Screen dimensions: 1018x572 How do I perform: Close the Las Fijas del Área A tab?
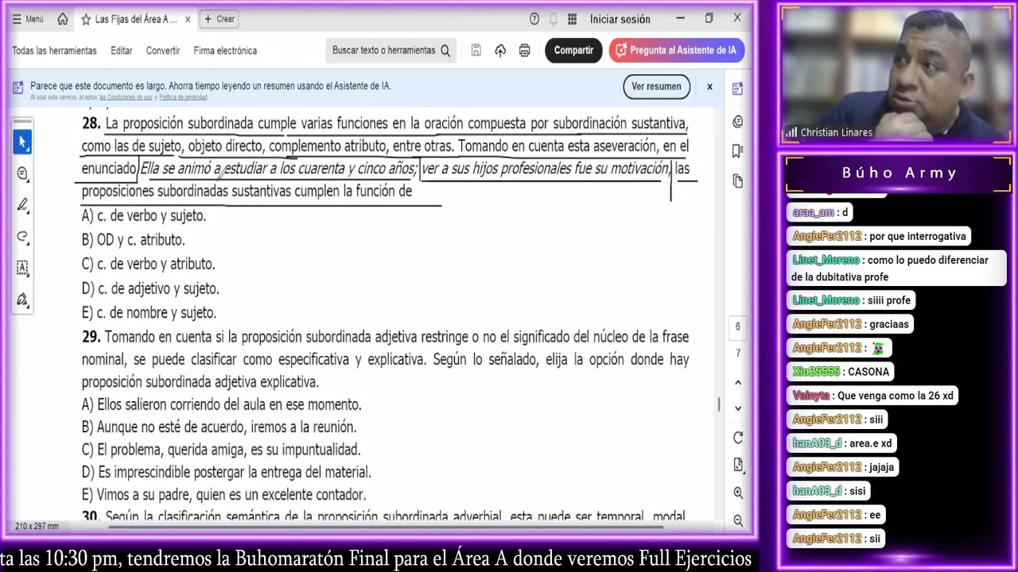click(x=188, y=19)
